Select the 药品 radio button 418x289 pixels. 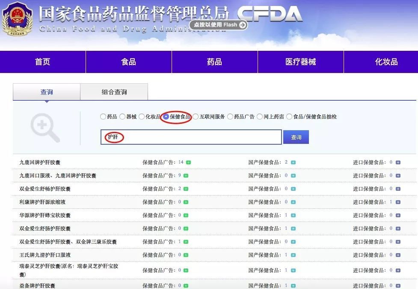pos(103,117)
